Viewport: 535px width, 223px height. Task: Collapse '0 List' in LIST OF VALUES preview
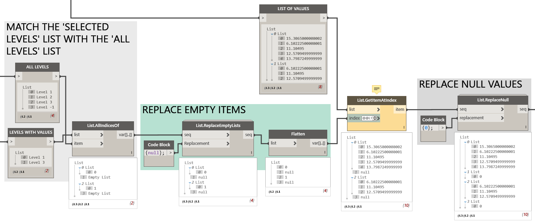[x=272, y=34]
